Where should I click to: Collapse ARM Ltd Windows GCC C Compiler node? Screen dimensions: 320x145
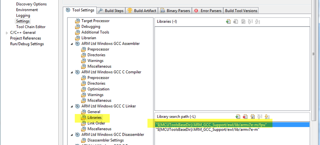72,72
